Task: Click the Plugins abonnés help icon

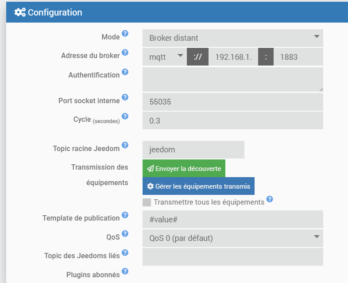Action: (125, 271)
